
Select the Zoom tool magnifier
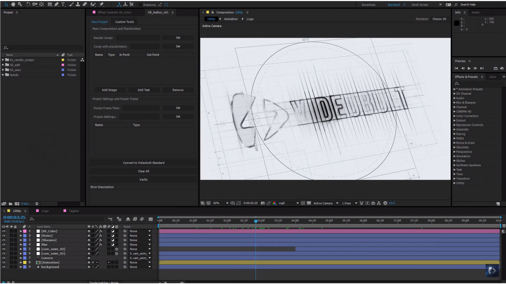point(19,4)
